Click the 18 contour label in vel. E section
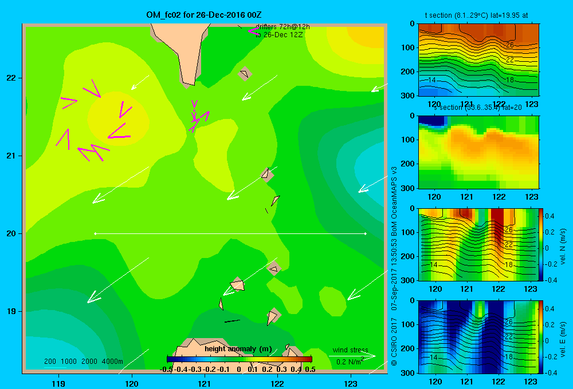573x389 pixels. click(x=509, y=357)
